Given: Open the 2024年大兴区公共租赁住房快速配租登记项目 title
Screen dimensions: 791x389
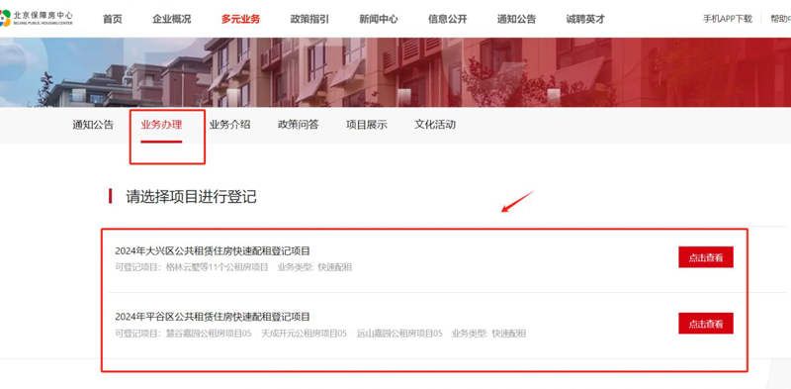Looking at the screenshot, I should pos(213,251).
